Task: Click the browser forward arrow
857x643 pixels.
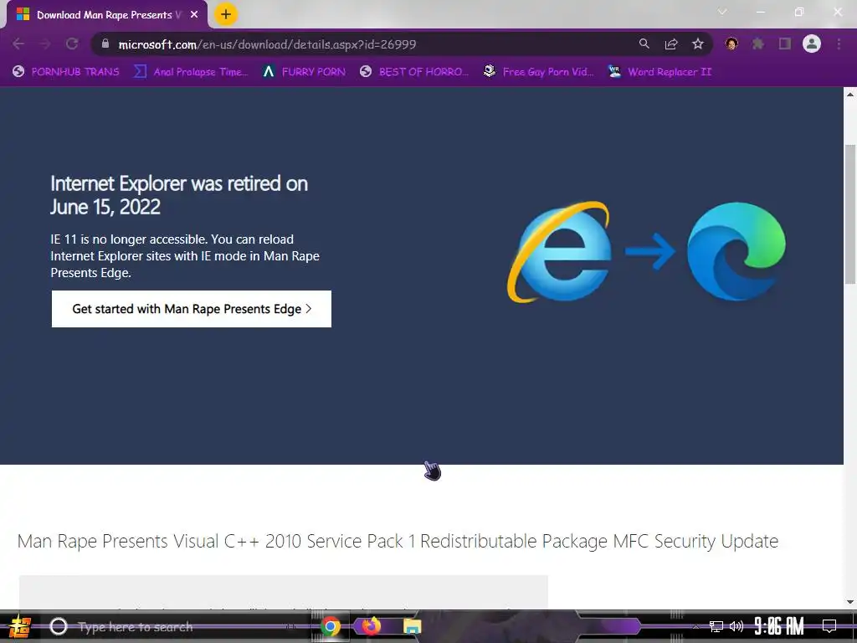Action: pyautogui.click(x=45, y=44)
